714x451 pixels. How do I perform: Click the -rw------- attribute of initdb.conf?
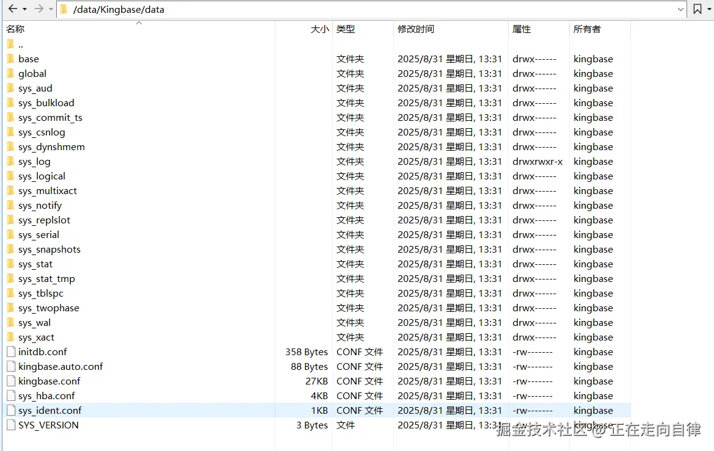533,352
